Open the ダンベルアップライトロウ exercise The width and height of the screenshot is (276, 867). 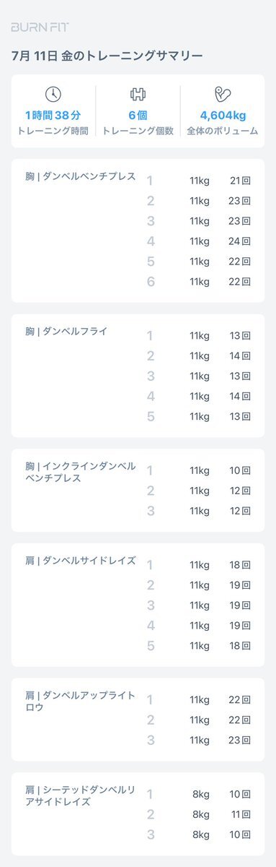pos(80,701)
